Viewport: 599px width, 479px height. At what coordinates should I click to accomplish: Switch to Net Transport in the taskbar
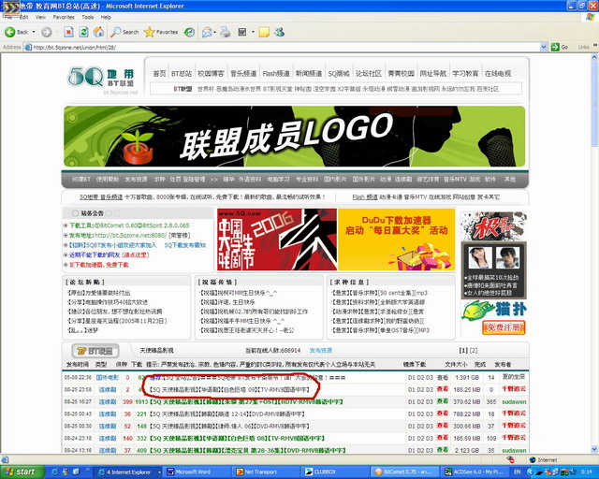[266, 472]
